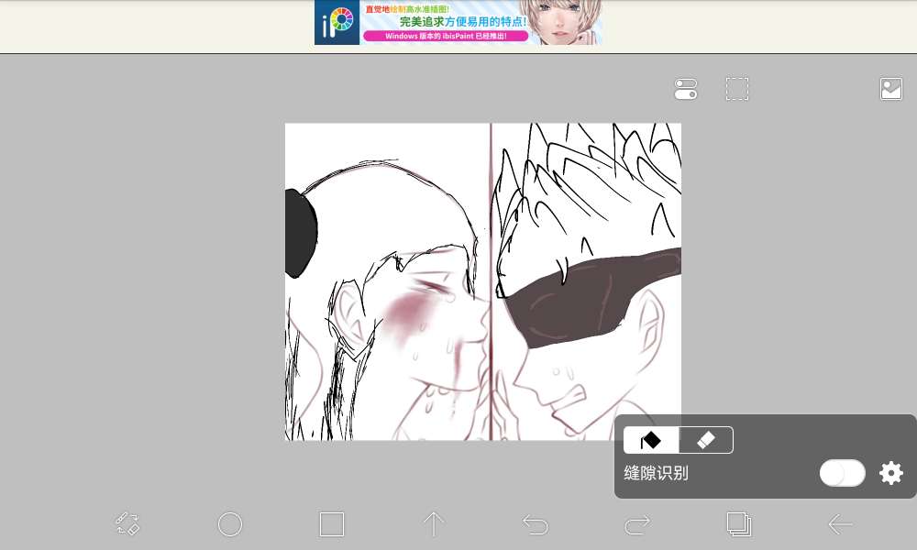The height and width of the screenshot is (550, 917).
Task: Open the dashed-rectangle selection area tool
Action: (737, 89)
